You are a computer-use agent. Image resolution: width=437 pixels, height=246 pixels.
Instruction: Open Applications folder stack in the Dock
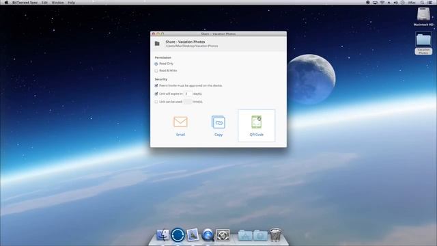[245, 235]
